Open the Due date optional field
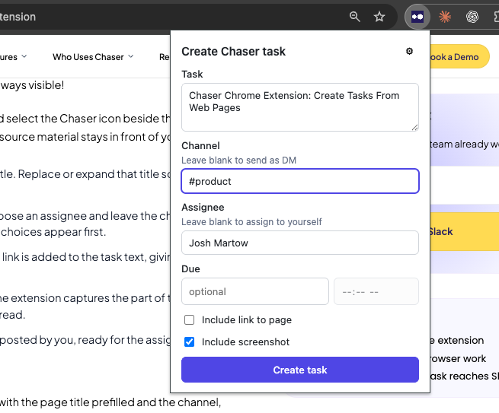Screen dimensions: 499x413 click(255, 291)
